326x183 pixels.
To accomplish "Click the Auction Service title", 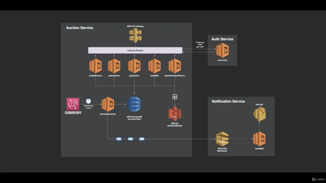I will 79,28.
